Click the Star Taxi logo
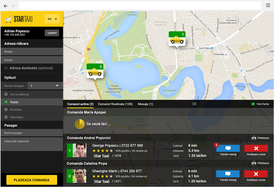The image size is (274, 187). point(18,19)
